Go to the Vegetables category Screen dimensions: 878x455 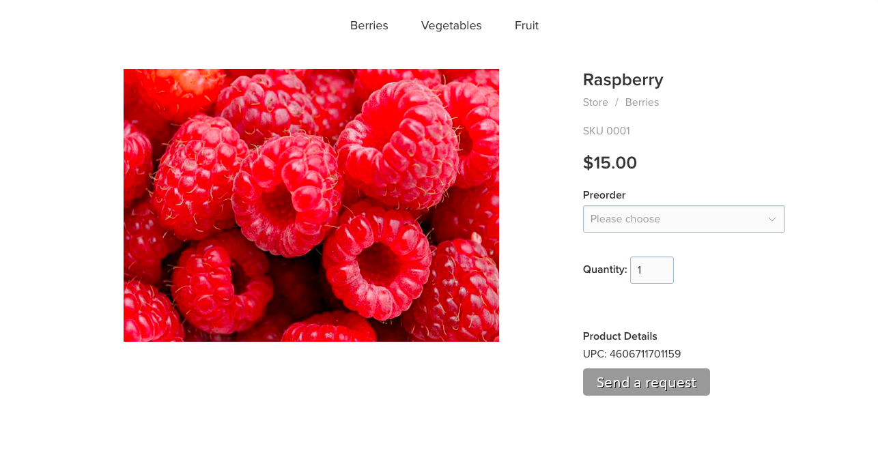(x=451, y=25)
